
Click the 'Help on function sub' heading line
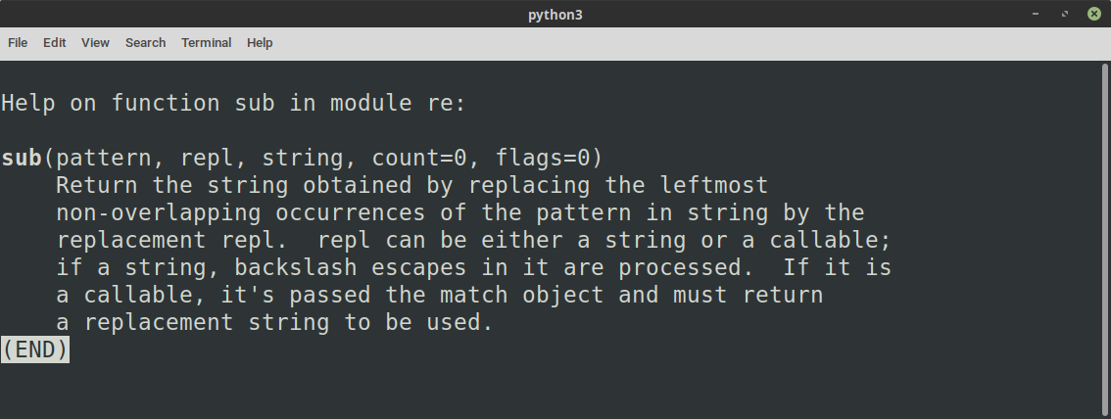(x=234, y=104)
